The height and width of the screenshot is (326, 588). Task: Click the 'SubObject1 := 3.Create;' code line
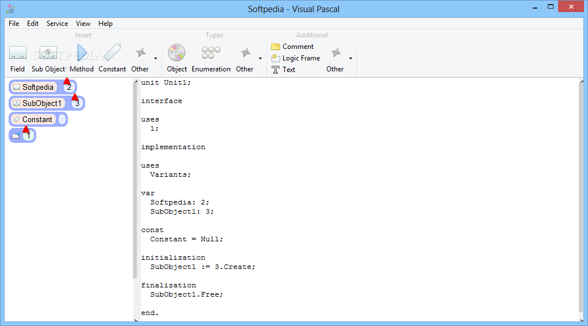point(203,267)
